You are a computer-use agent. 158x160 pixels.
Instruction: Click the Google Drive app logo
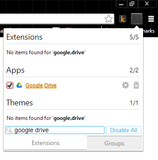19,85
